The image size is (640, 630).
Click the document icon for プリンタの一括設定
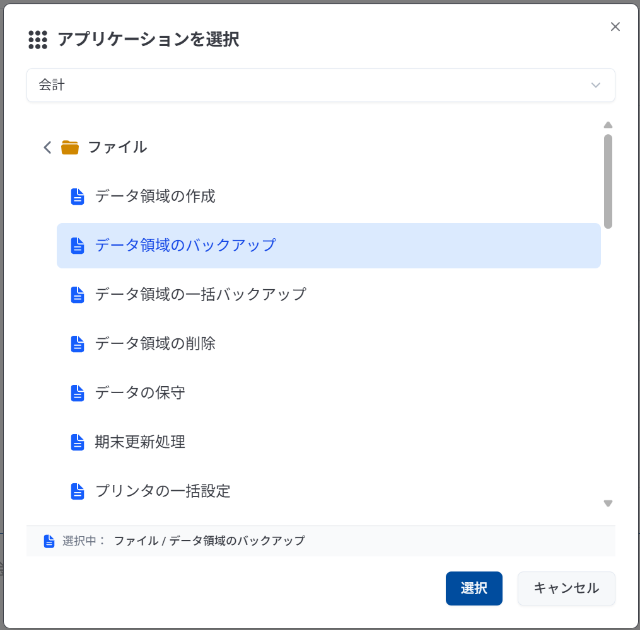(x=78, y=491)
